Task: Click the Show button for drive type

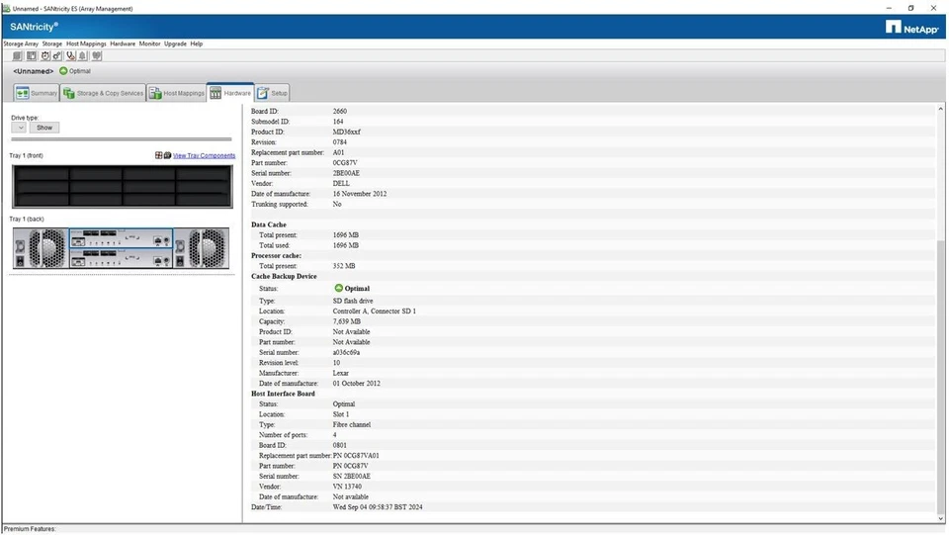Action: pyautogui.click(x=44, y=128)
